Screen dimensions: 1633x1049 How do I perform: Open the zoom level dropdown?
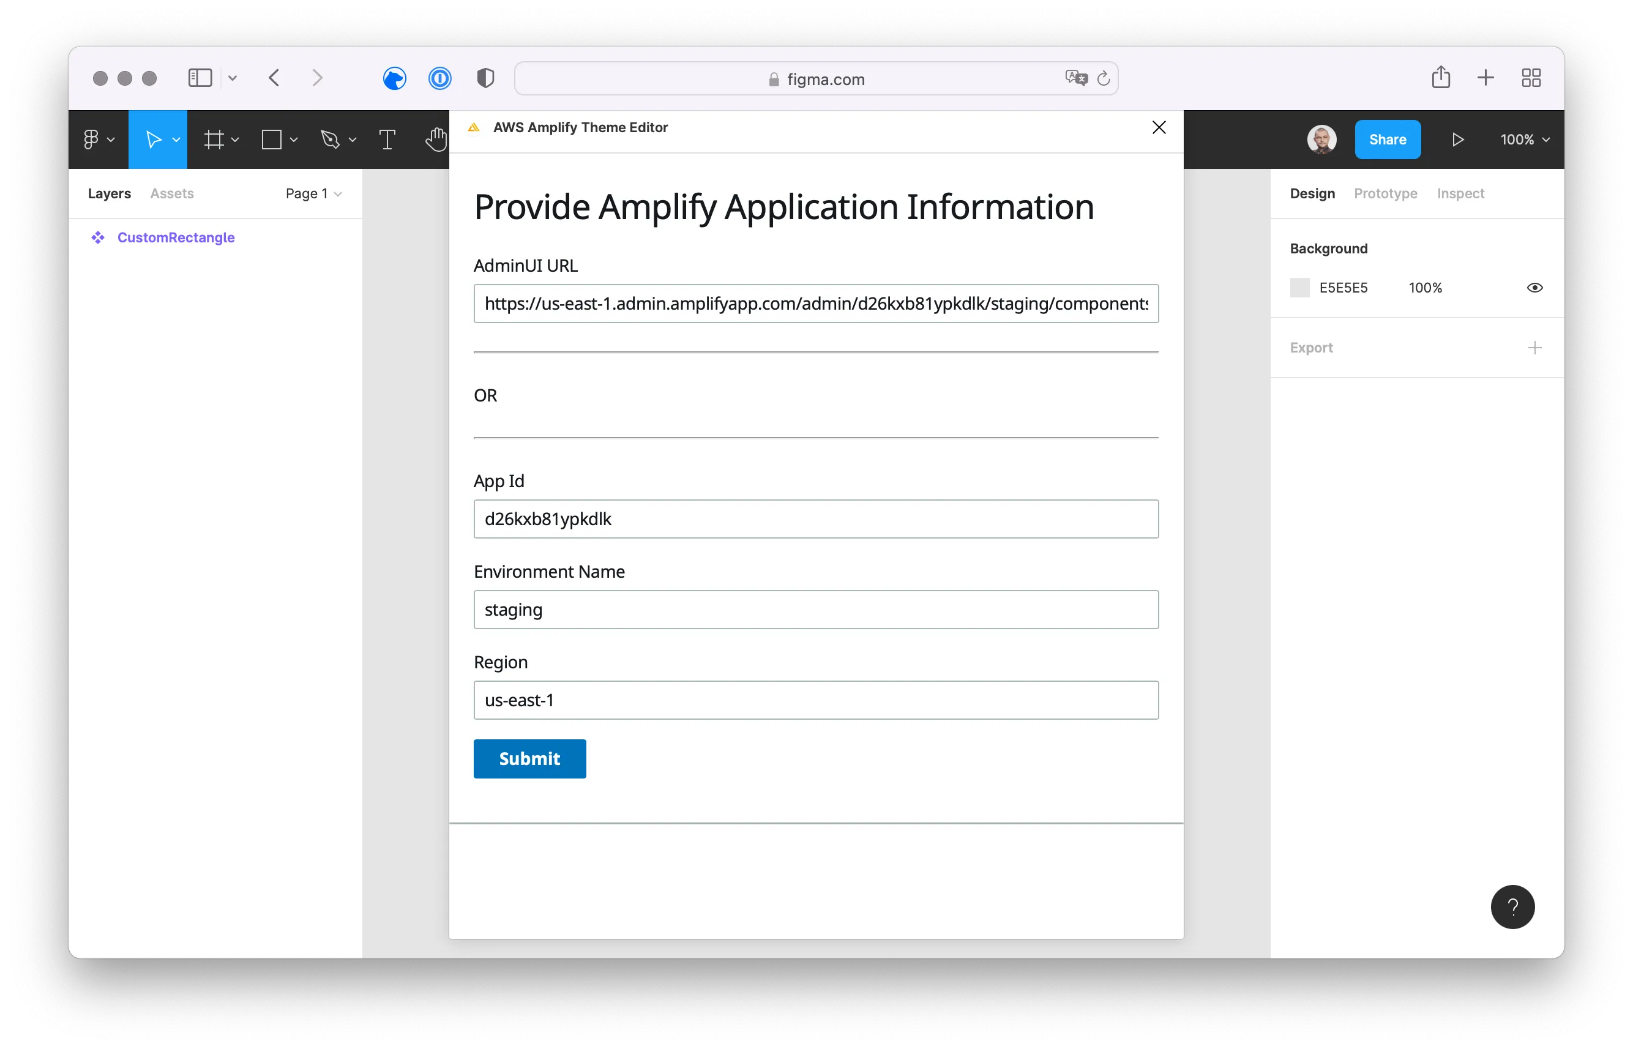(x=1525, y=140)
